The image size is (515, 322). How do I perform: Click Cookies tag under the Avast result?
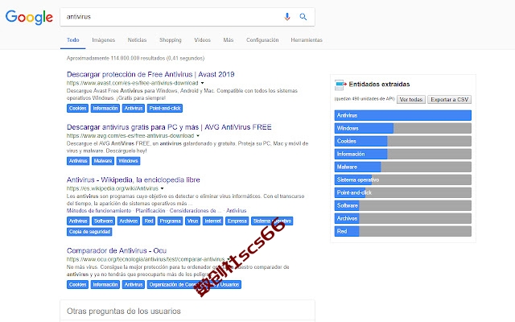[77, 109]
